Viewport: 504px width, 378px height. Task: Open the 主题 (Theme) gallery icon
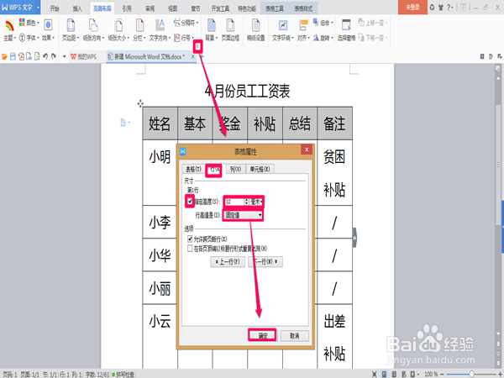coord(9,25)
